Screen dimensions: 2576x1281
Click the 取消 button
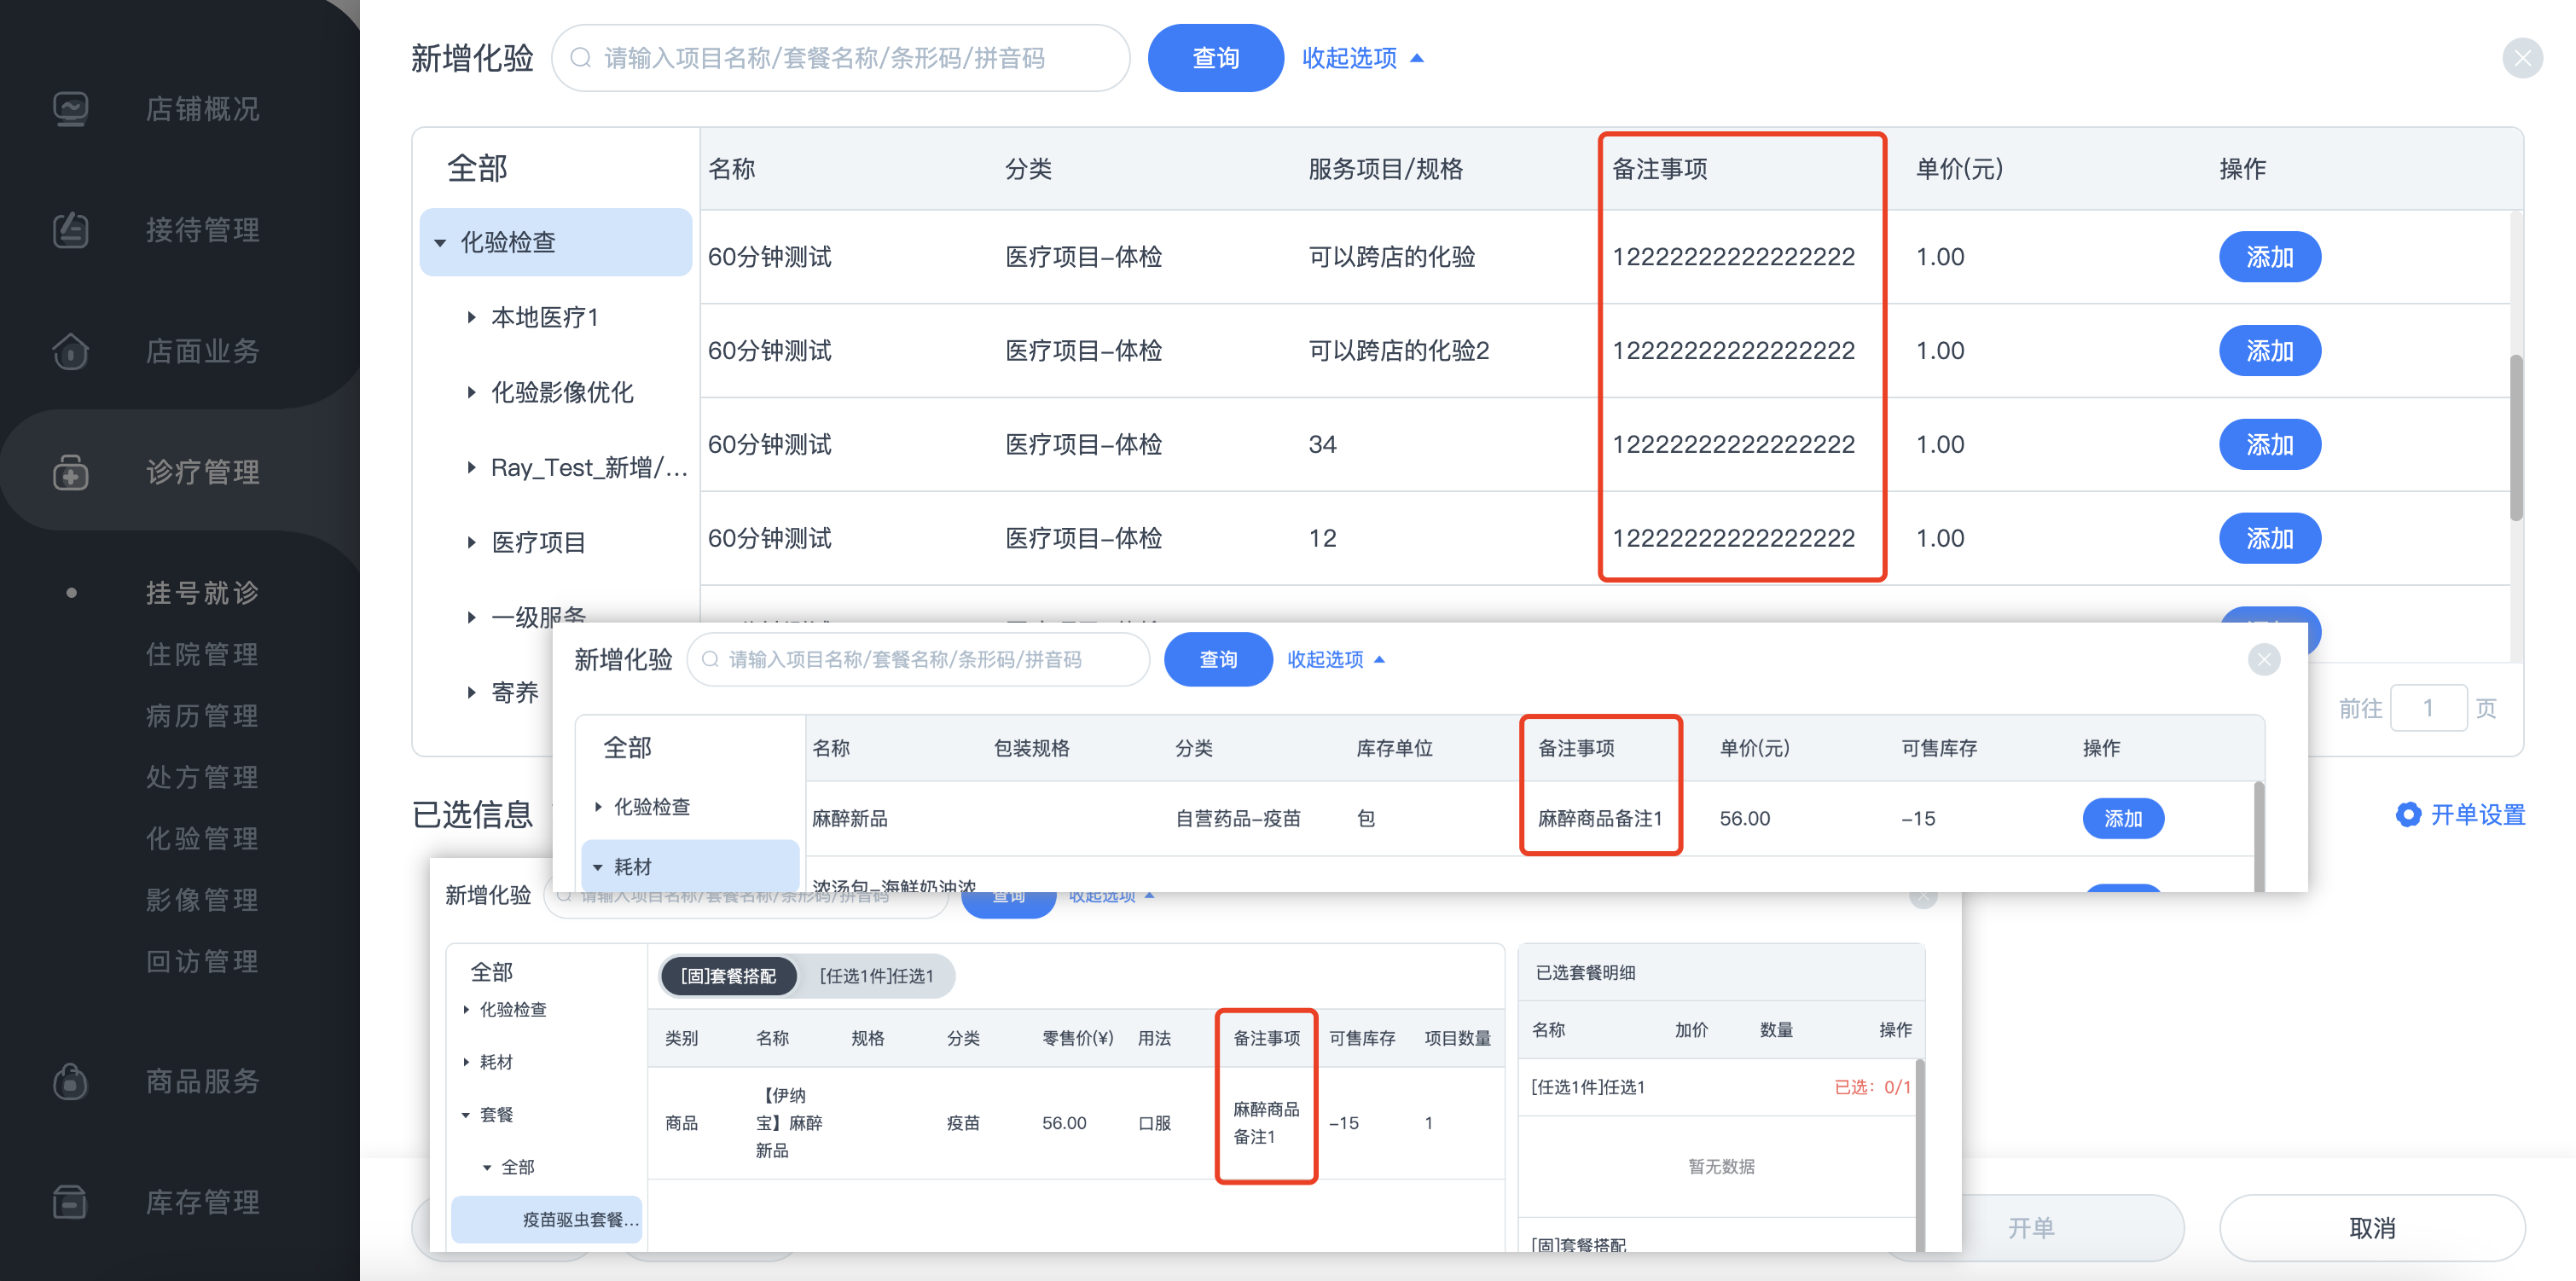click(x=2371, y=1228)
